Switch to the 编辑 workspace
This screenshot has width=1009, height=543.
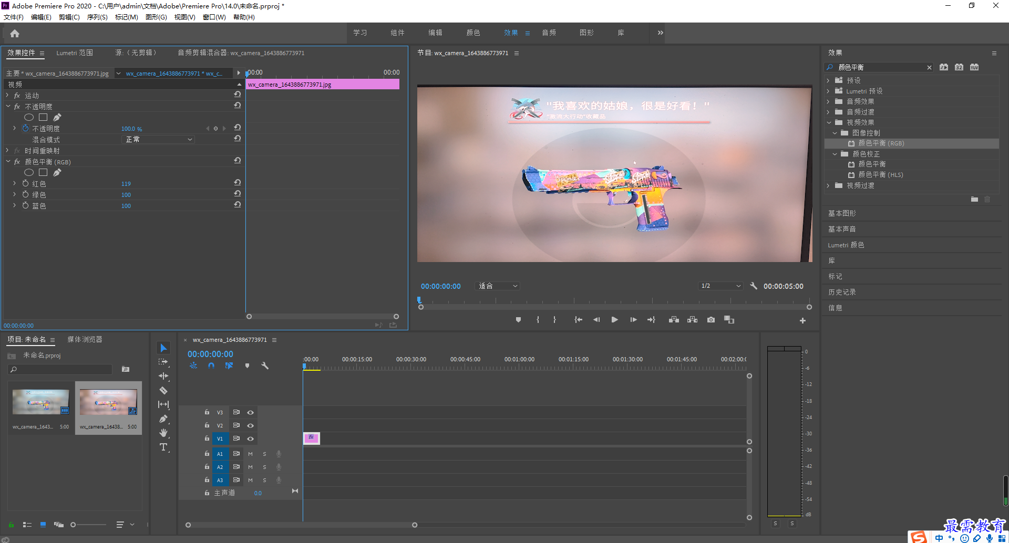pos(435,33)
